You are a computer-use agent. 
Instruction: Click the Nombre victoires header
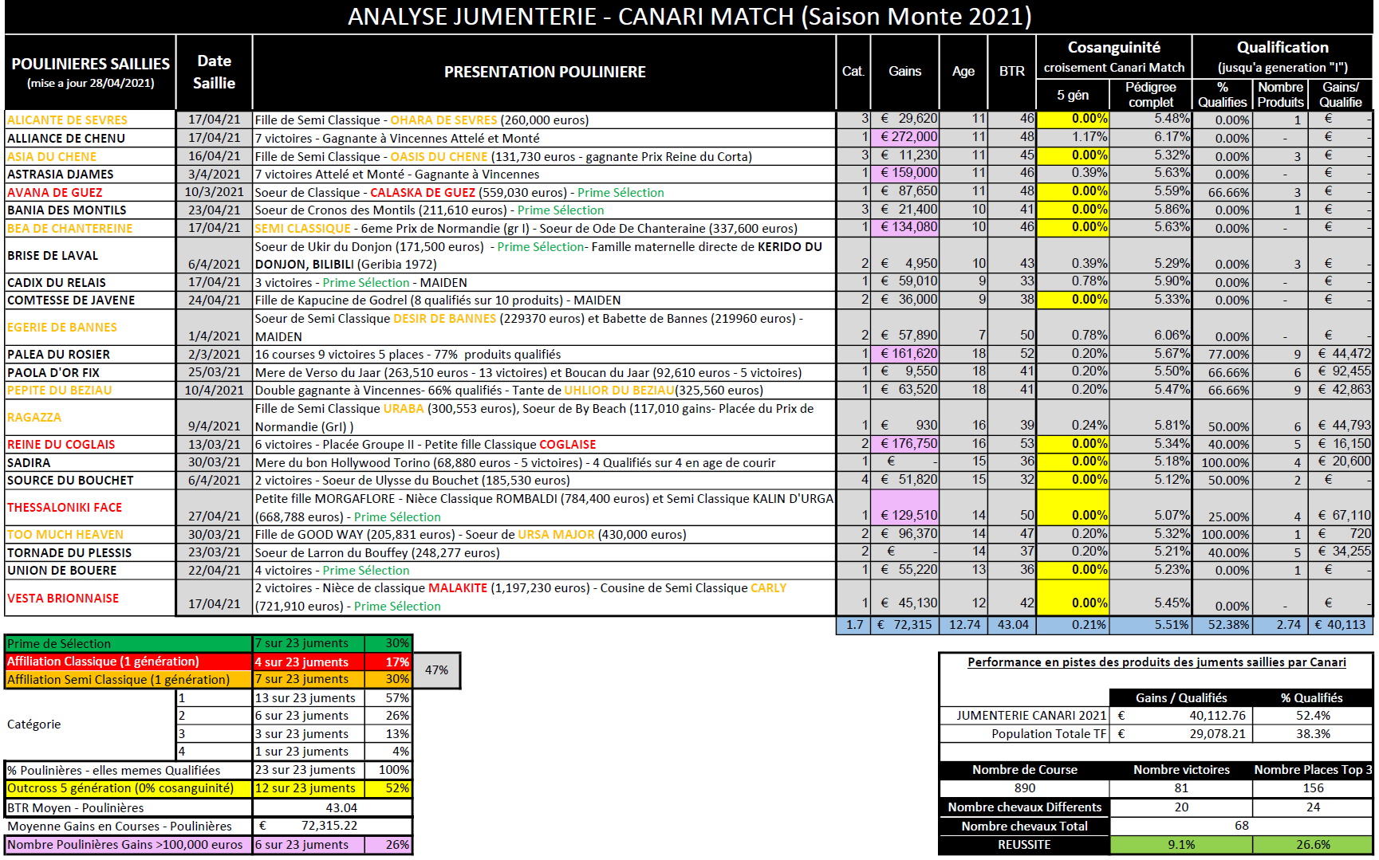coord(1181,770)
